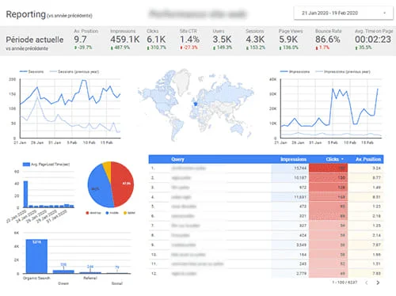This screenshot has height=296, width=396.
Task: Select the Organic Search bar in channel chart
Action: click(x=36, y=256)
